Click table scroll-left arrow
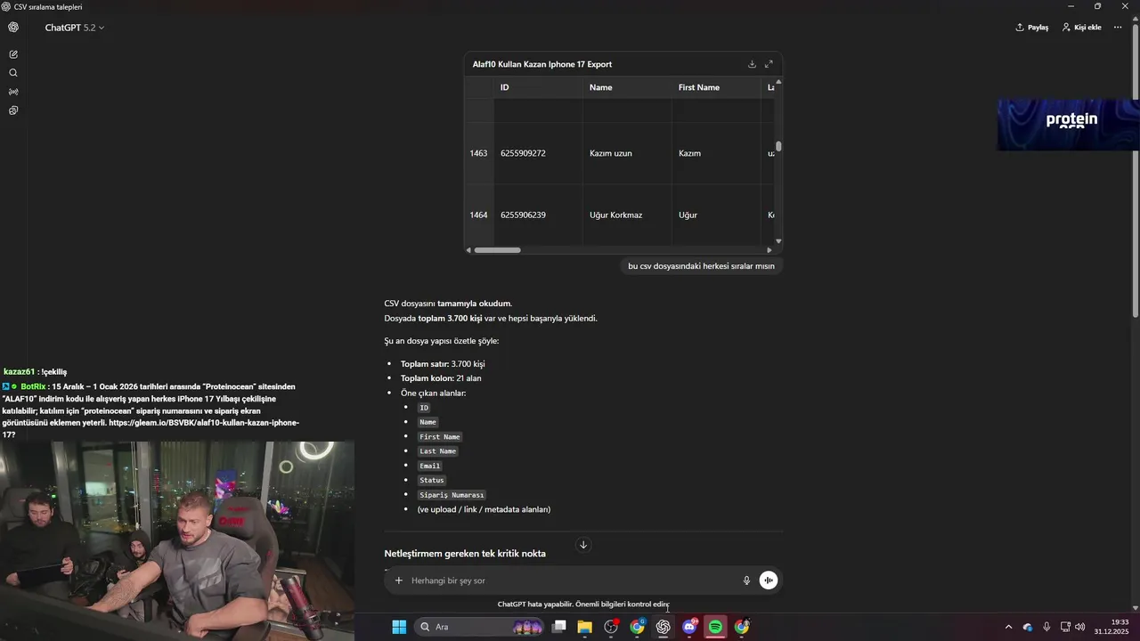This screenshot has height=641, width=1140. pos(468,250)
